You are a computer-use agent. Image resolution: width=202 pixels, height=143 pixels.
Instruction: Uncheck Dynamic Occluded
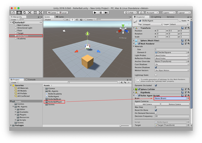[x=156, y=85]
